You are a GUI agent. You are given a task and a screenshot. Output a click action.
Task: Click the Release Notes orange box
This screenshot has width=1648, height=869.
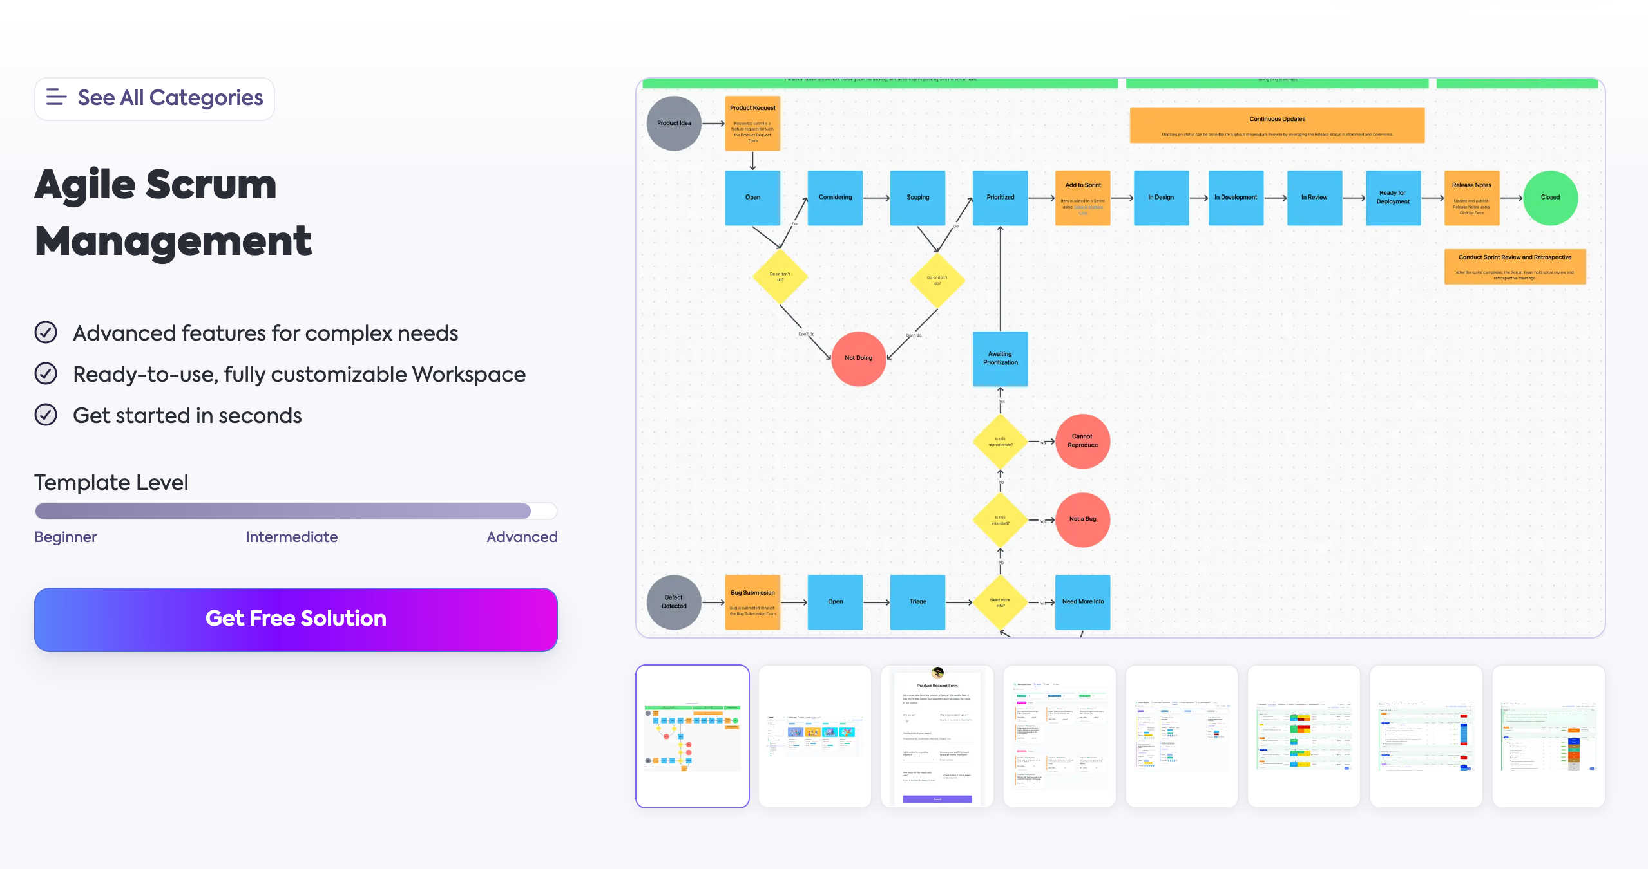pyautogui.click(x=1471, y=198)
